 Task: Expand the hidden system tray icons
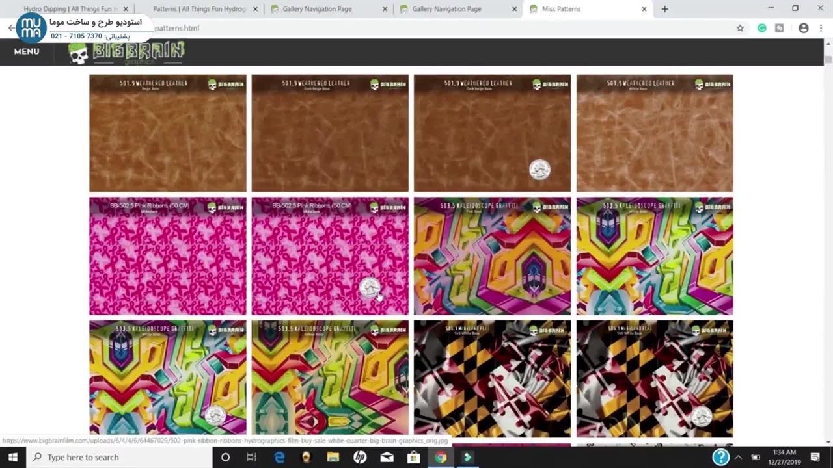coord(739,457)
